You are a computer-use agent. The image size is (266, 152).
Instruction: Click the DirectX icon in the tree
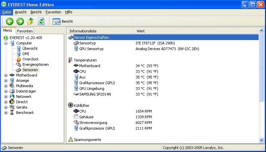point(12,102)
